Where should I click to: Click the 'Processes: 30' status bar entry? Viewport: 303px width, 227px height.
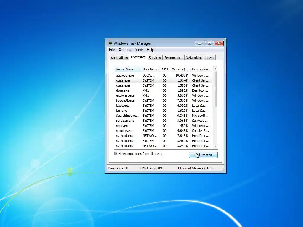(x=118, y=168)
